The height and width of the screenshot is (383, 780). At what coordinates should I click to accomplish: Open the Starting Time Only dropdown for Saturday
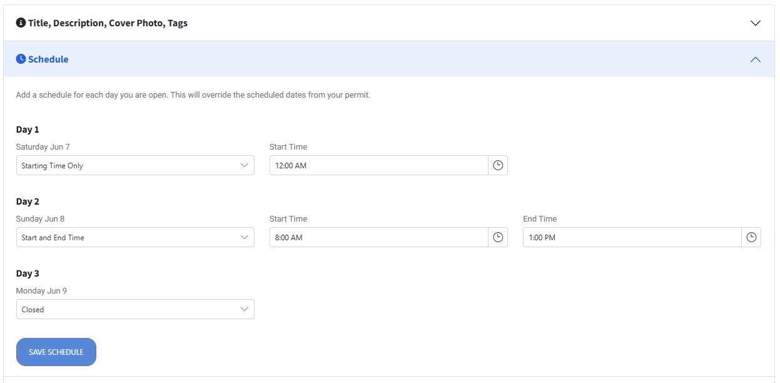pos(135,165)
